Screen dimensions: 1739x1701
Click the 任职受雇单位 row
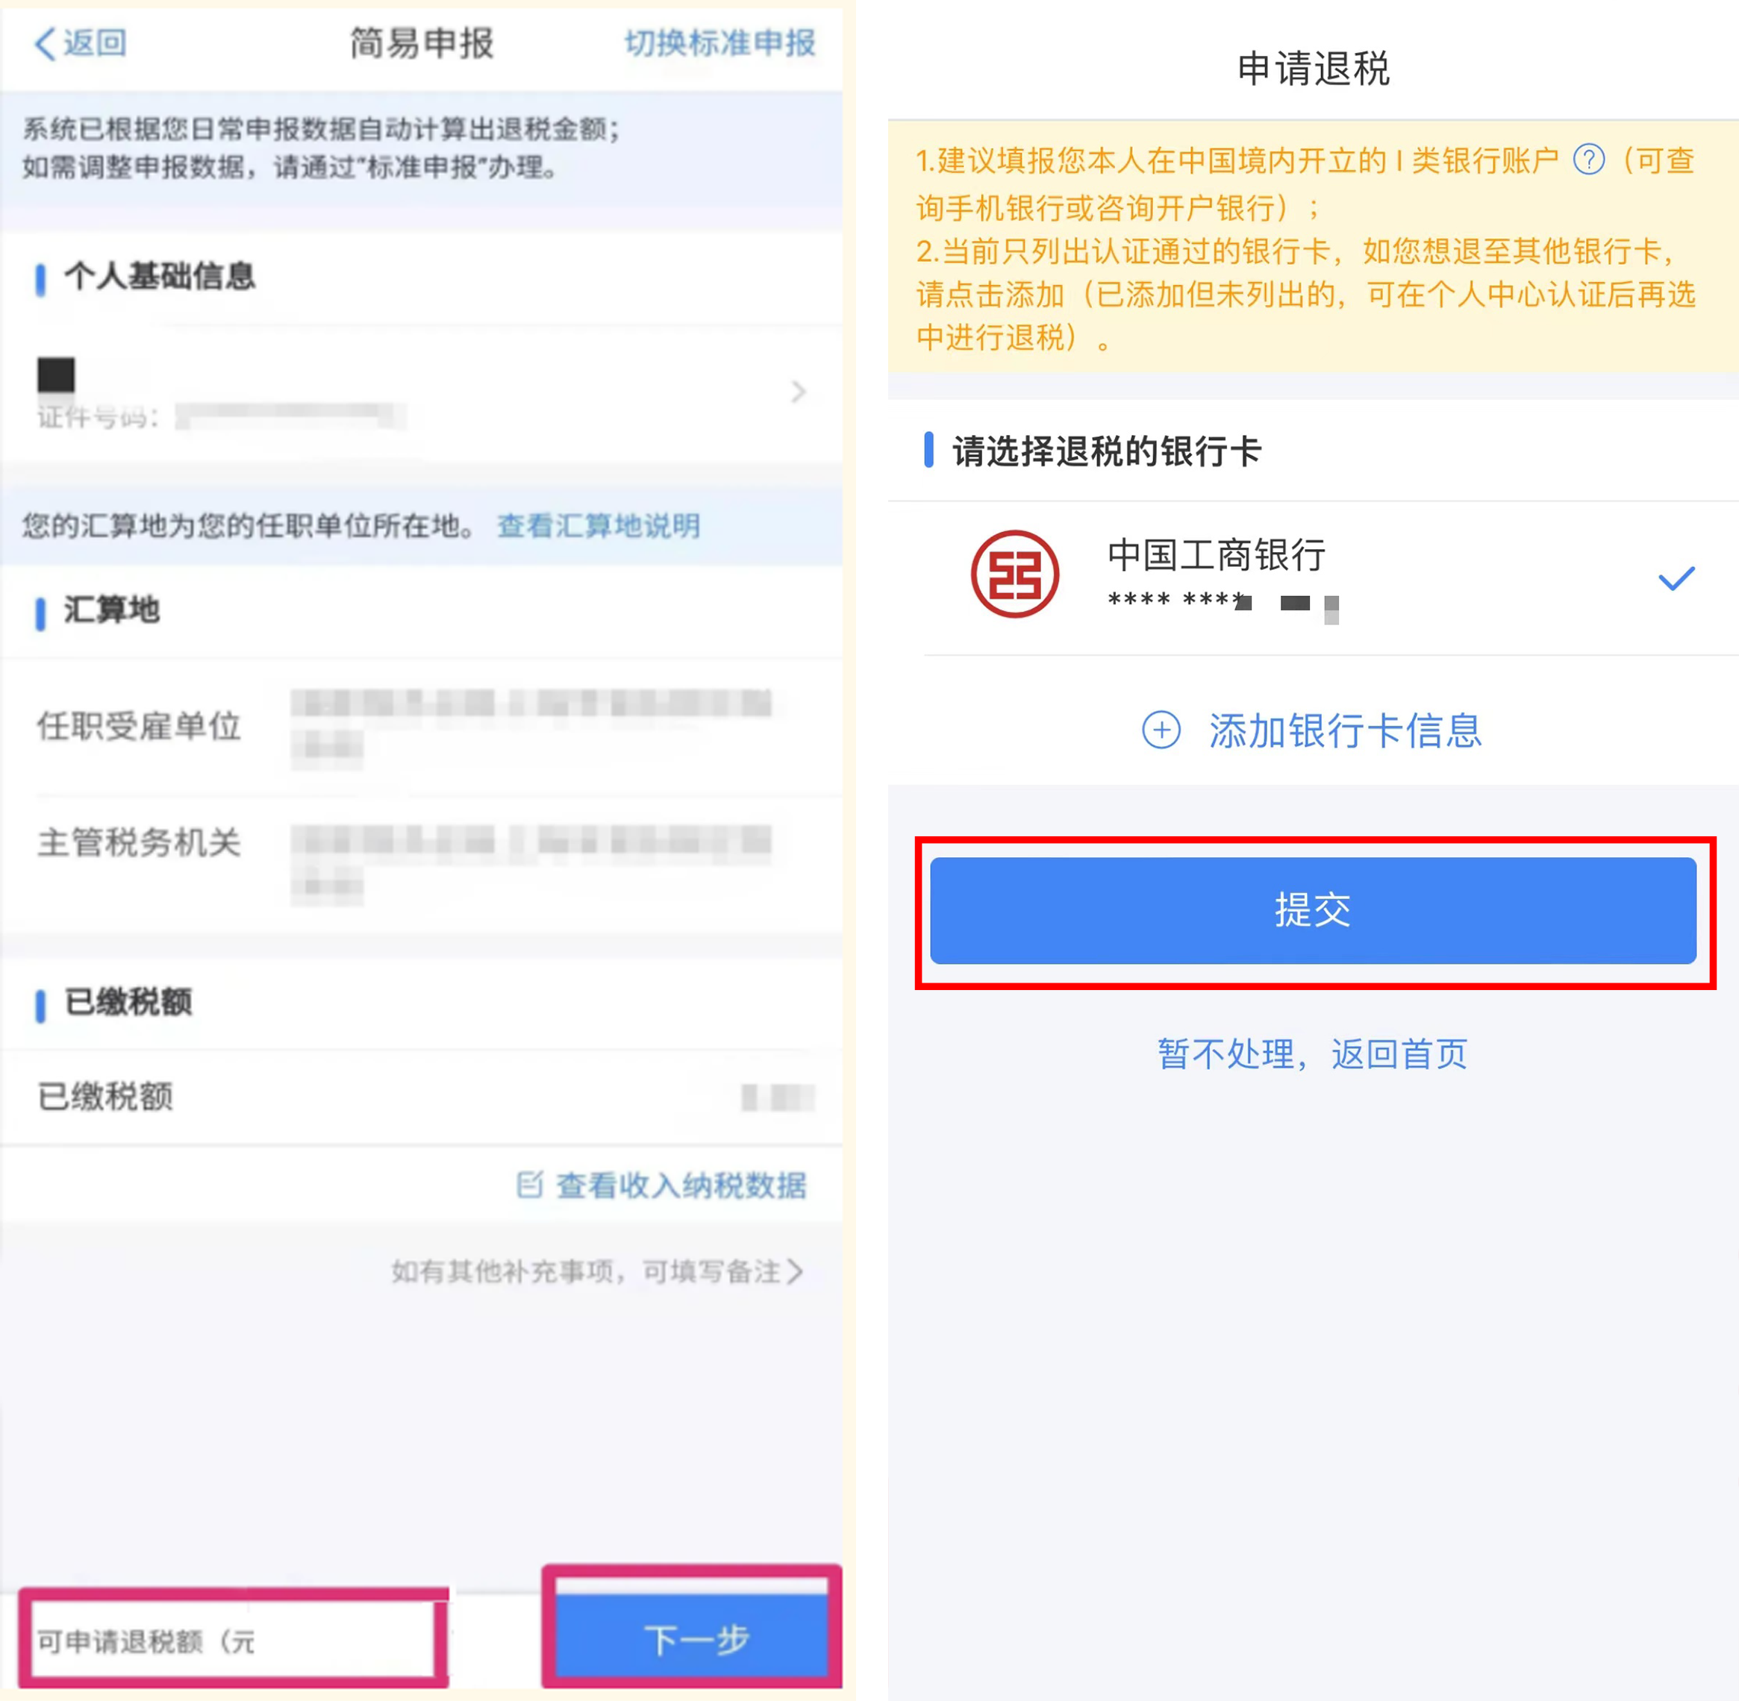tap(421, 727)
